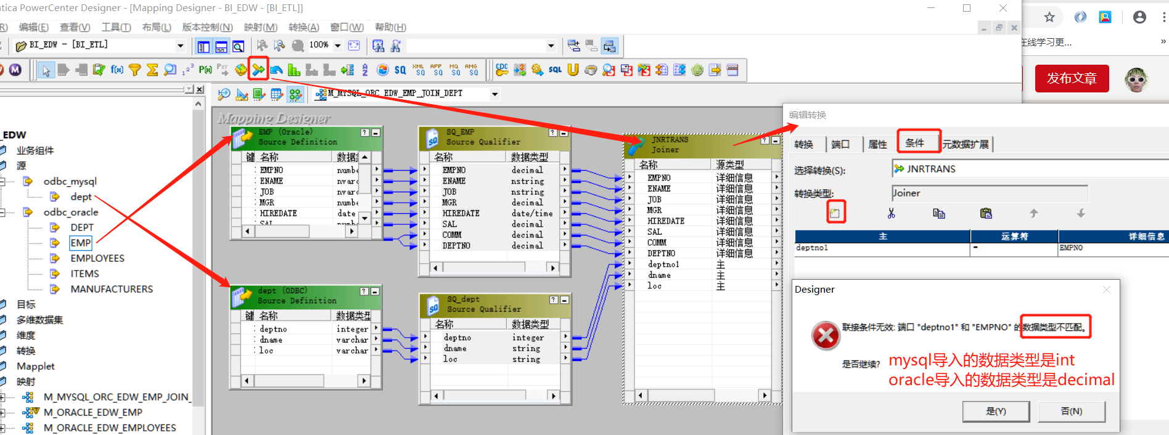Open the 编辑(E) menu
Viewport: 1169px width, 435px height.
pos(33,27)
